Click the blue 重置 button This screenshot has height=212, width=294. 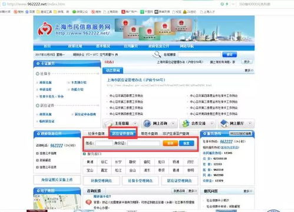[x=186, y=143]
